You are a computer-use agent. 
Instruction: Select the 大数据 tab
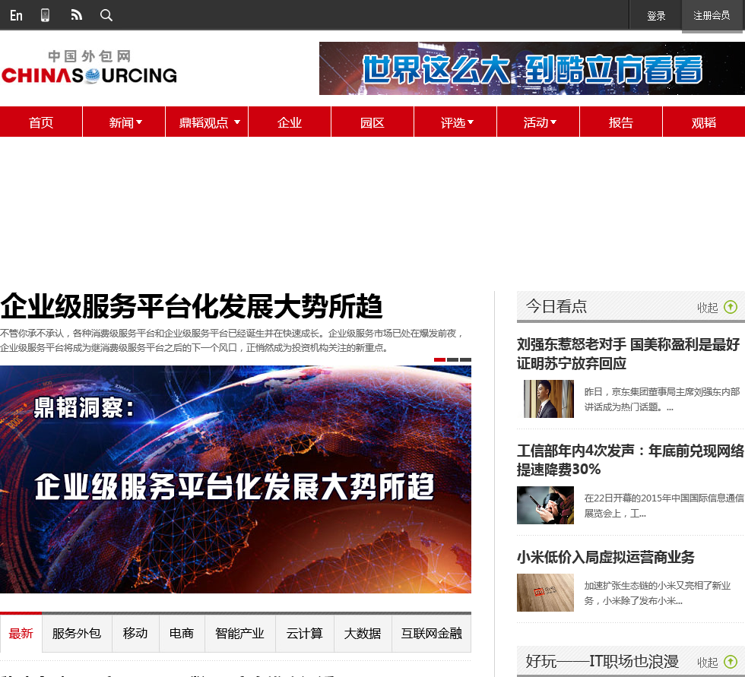pos(363,634)
